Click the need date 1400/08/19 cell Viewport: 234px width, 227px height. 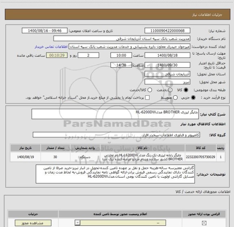click(x=25, y=157)
